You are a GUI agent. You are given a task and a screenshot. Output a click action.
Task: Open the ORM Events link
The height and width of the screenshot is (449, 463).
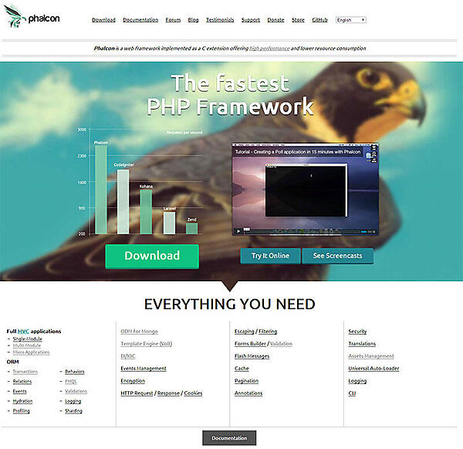tap(20, 391)
